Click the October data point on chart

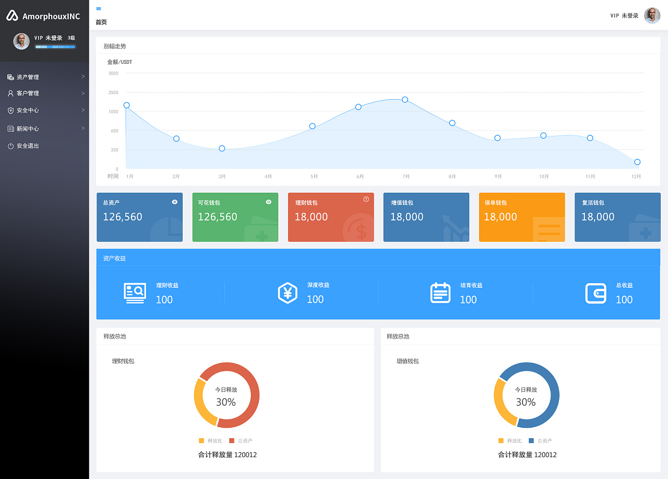coord(543,135)
